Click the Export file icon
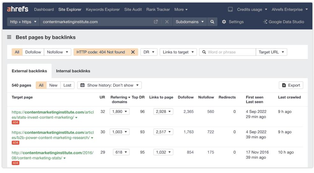The width and height of the screenshot is (314, 173). pyautogui.click(x=284, y=85)
